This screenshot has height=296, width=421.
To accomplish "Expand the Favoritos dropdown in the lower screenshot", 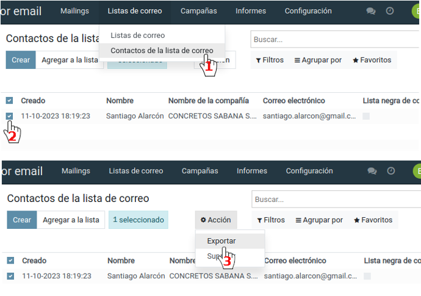I will pos(373,220).
